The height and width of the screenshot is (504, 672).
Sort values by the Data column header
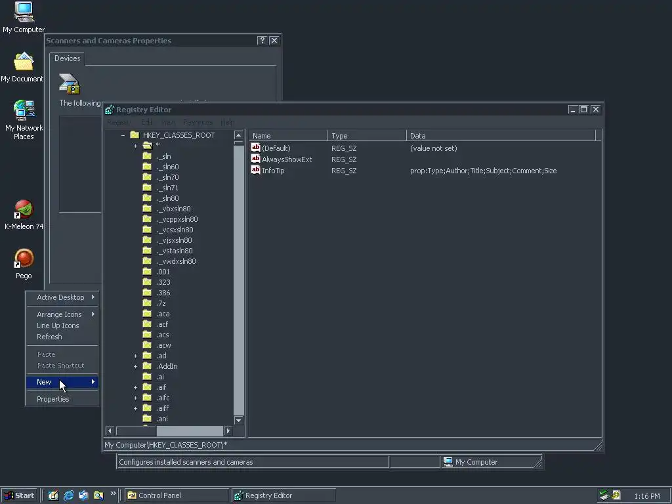501,135
